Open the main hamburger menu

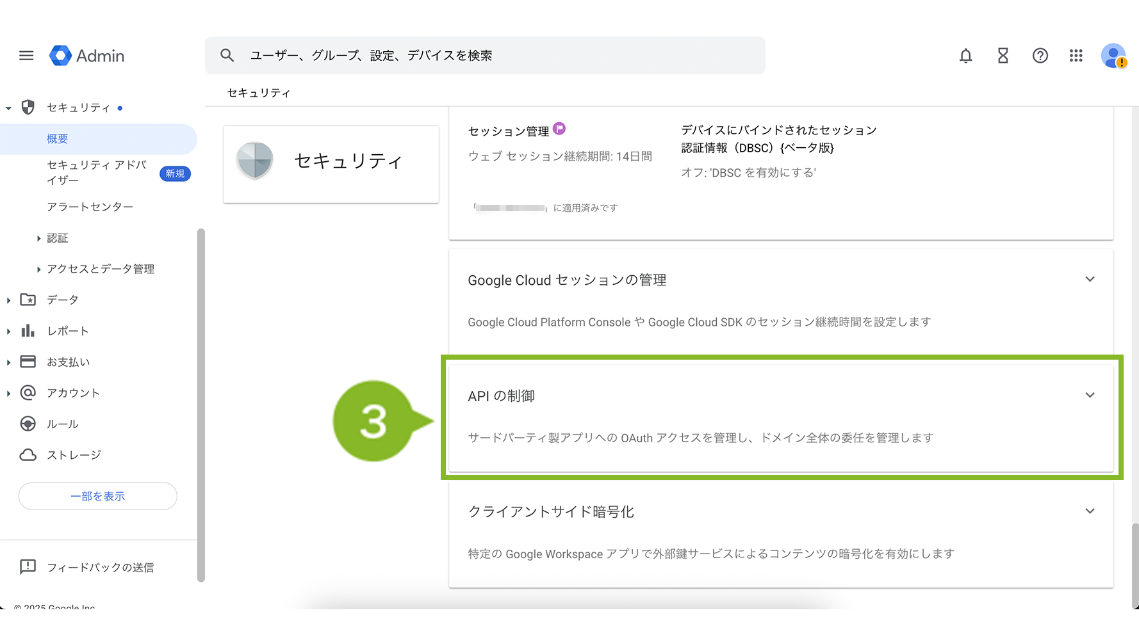coord(26,56)
